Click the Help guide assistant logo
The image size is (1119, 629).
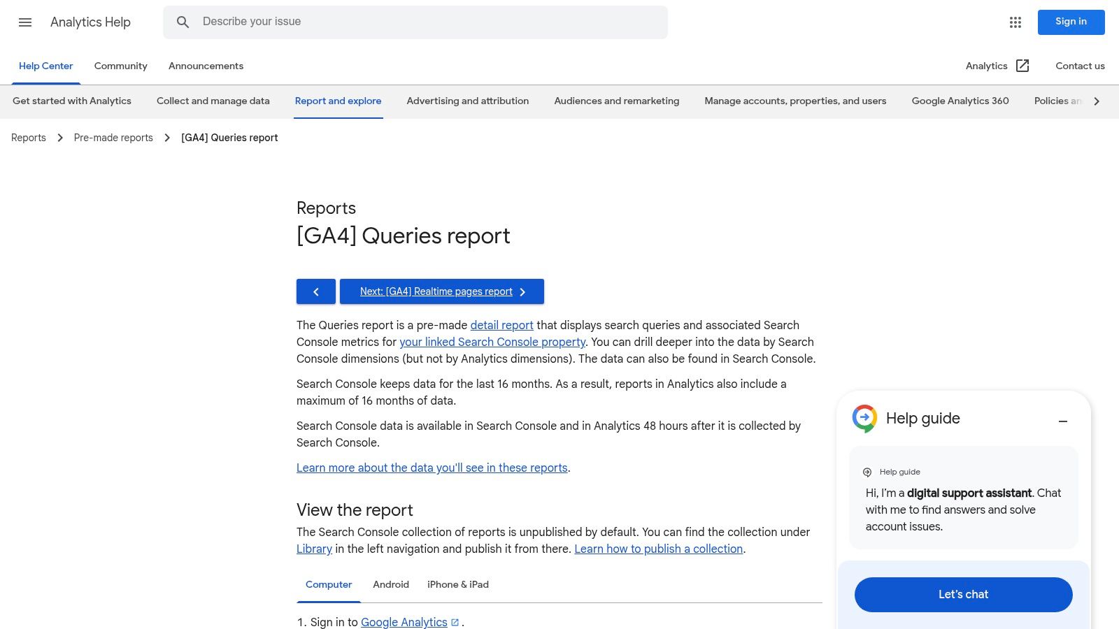pyautogui.click(x=864, y=419)
